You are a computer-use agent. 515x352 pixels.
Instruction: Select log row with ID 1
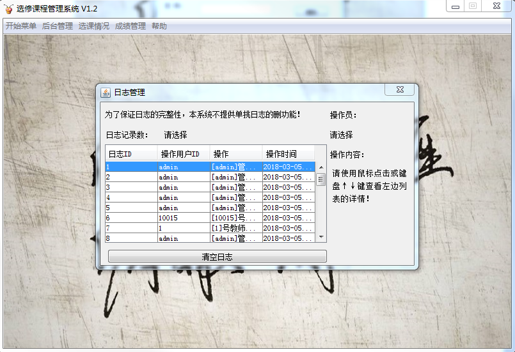point(210,167)
